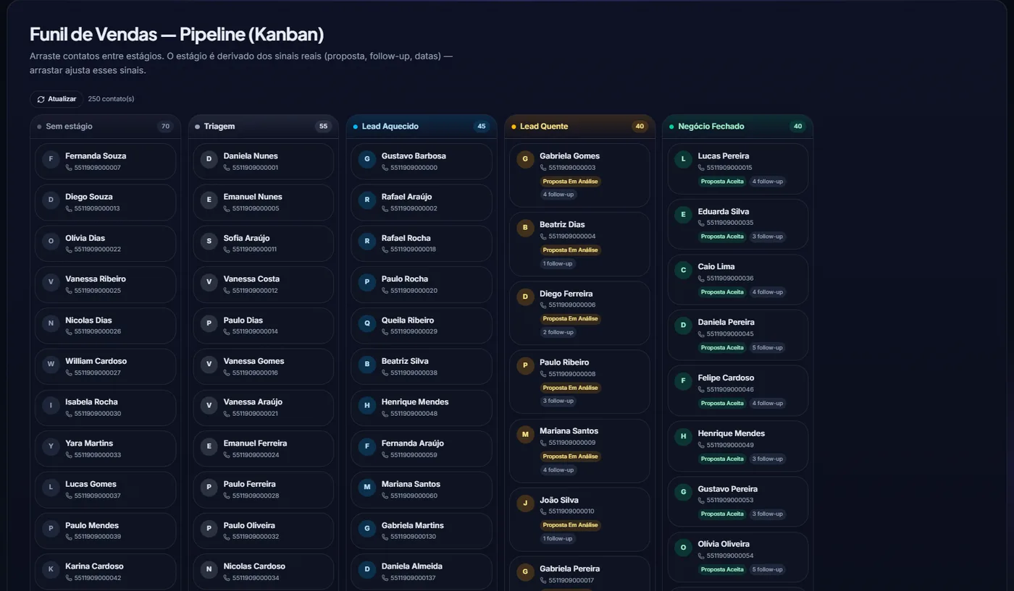Click the Y avatar on Yara Martins's card
The height and width of the screenshot is (591, 1014).
click(51, 446)
